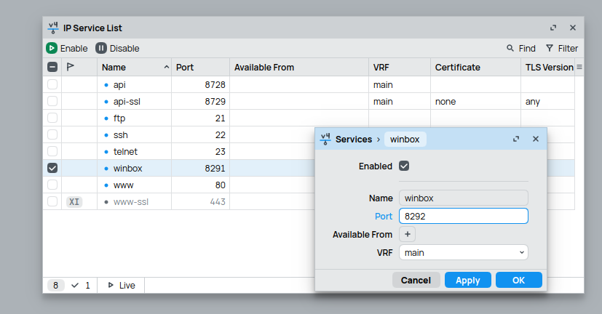Check the api row checkbox
This screenshot has height=314, width=602.
click(x=52, y=84)
